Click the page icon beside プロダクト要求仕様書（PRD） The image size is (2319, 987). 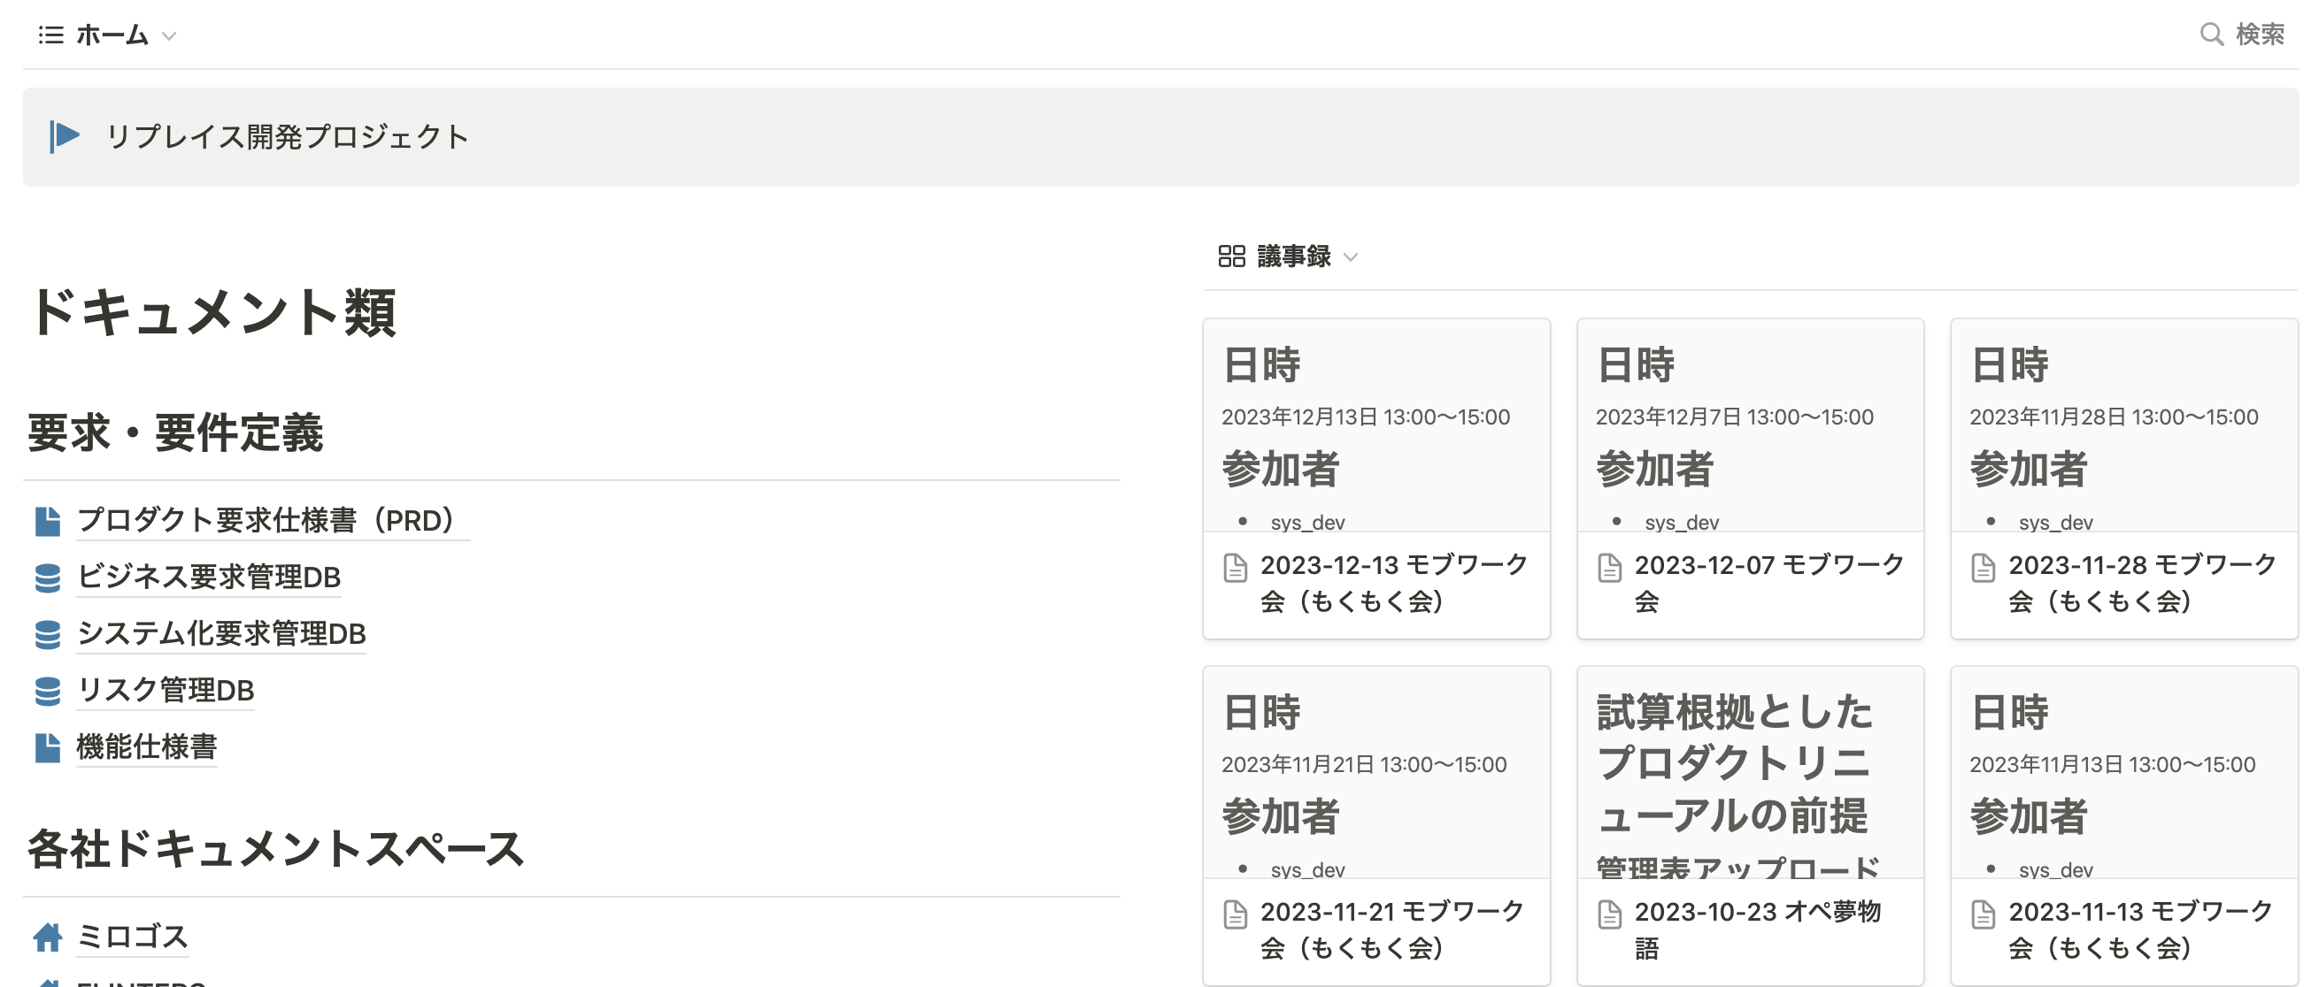[48, 520]
